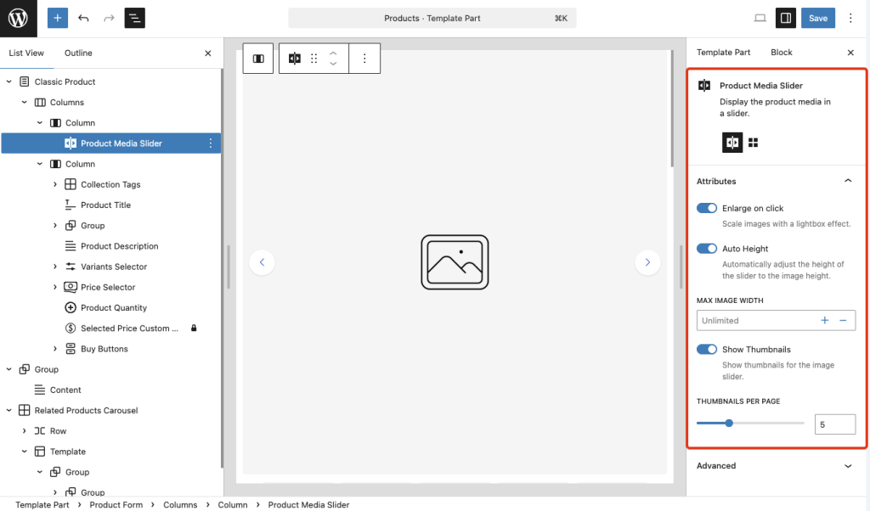Image resolution: width=870 pixels, height=511 pixels.
Task: Turn off the Auto Height toggle
Action: (x=707, y=249)
